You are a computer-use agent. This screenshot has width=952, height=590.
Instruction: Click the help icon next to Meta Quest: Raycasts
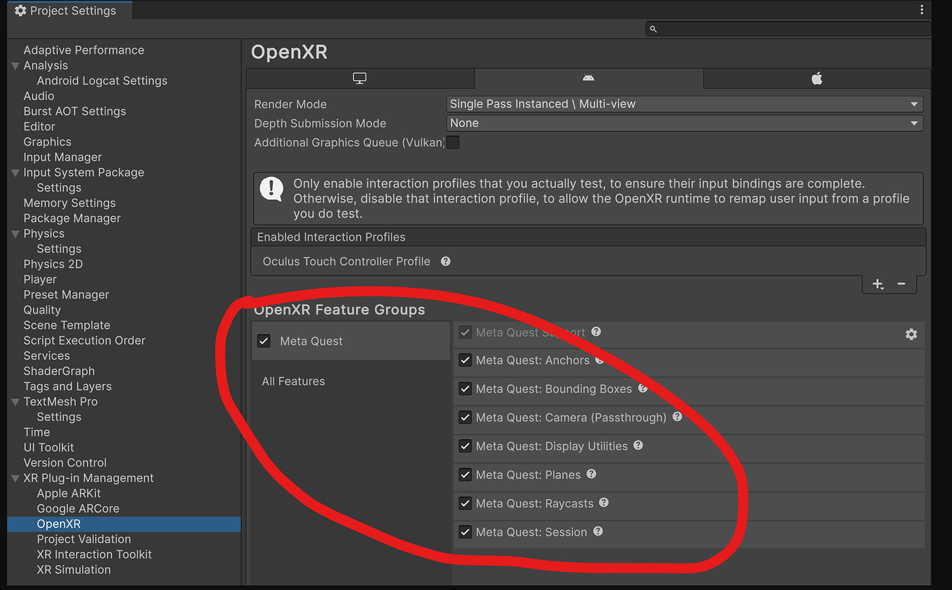(x=604, y=503)
